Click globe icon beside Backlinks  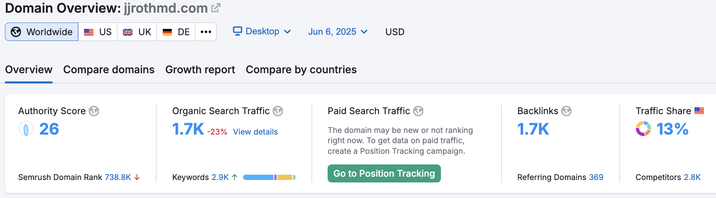[567, 111]
